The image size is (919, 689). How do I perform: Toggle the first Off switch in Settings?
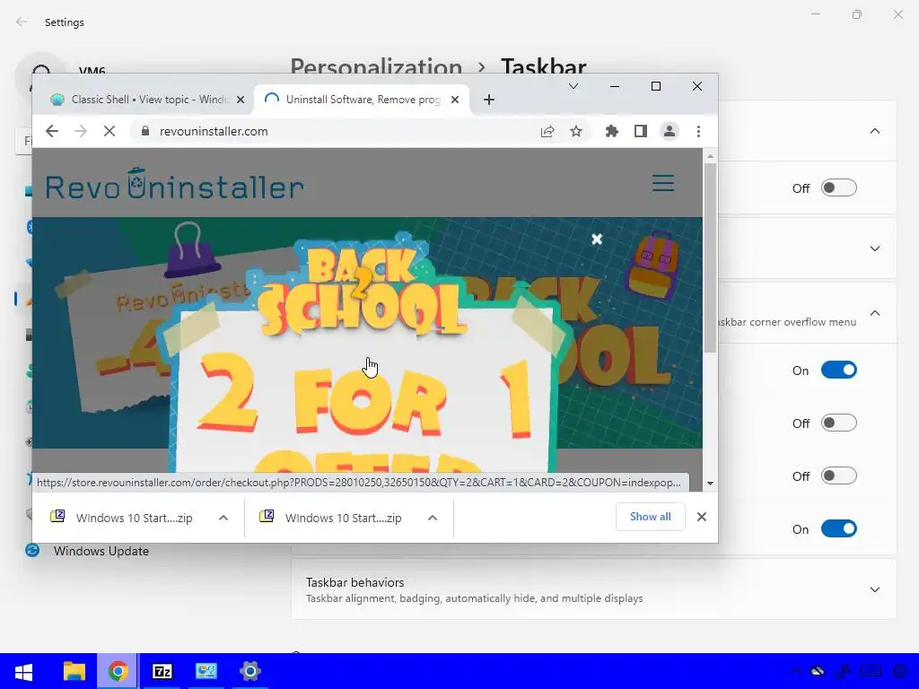[839, 188]
